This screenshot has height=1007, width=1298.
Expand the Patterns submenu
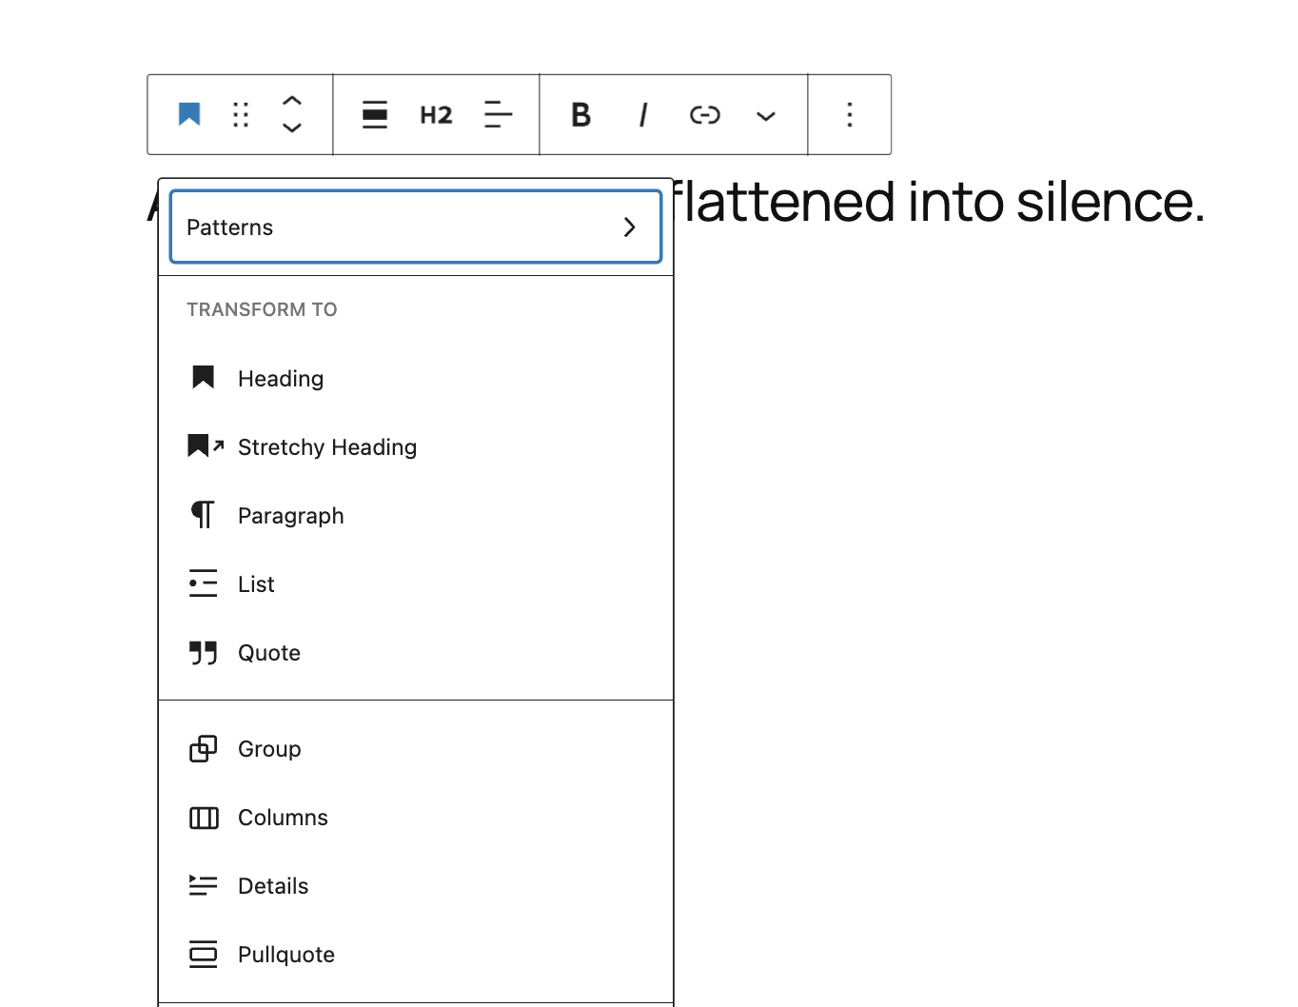click(x=415, y=227)
